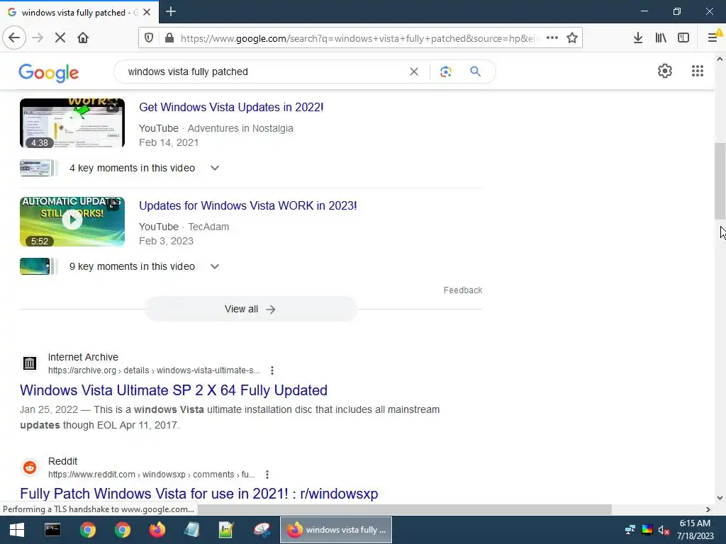Click the 4 key moments preview thumbnail
Screen dimensions: 726x544
(x=38, y=168)
